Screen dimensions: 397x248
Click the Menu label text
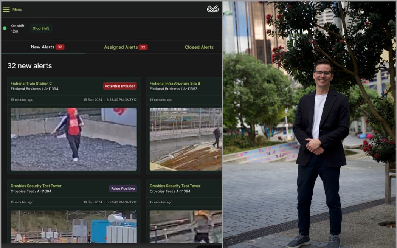pyautogui.click(x=17, y=9)
